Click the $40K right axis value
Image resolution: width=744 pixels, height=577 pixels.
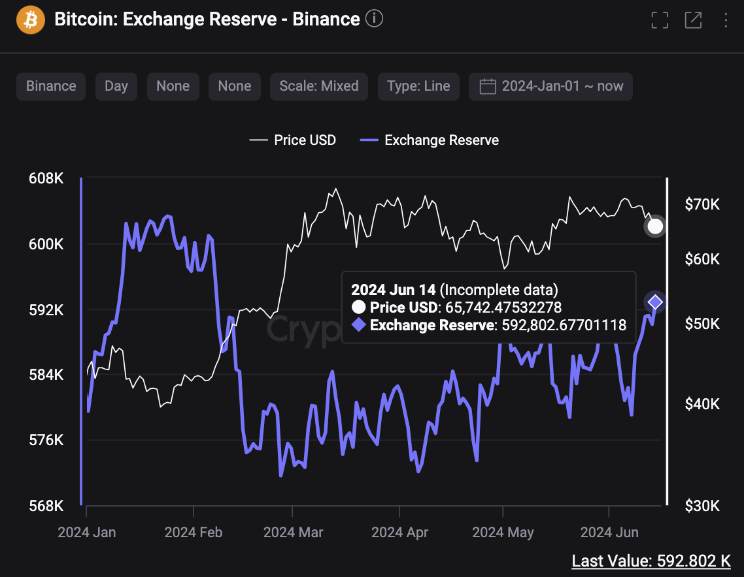point(702,404)
